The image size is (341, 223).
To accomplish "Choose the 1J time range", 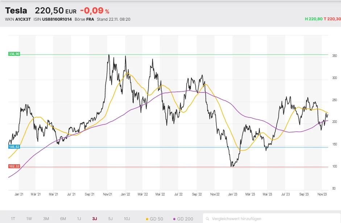I will click(79, 219).
